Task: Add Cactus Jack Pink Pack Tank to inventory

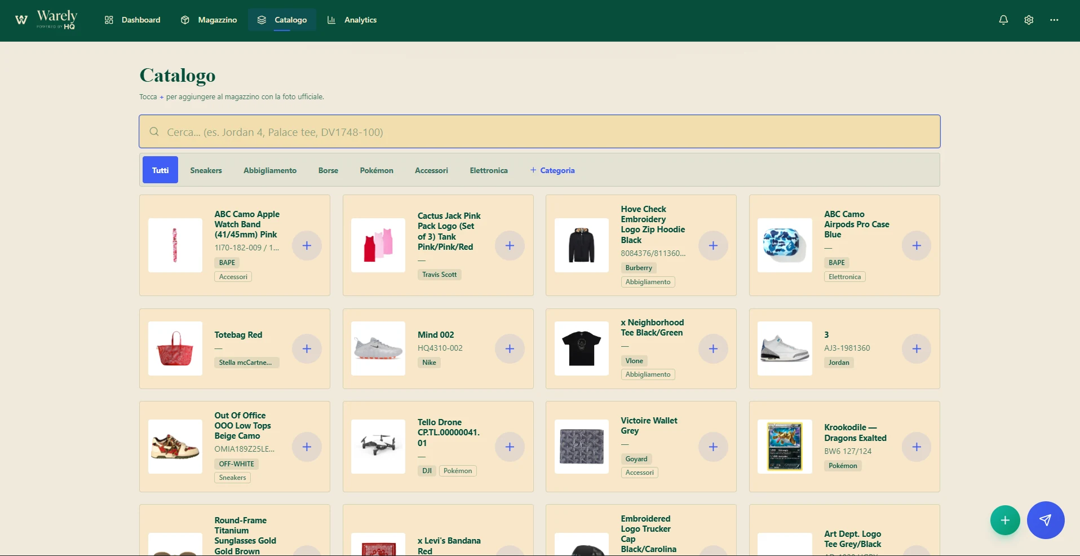Action: (x=510, y=245)
